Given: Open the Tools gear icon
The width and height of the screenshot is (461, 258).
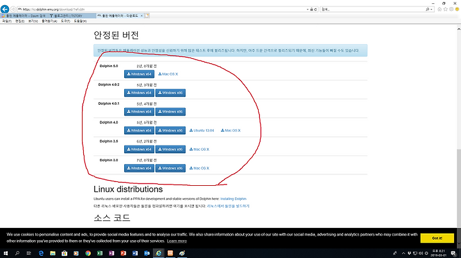Looking at the screenshot, I should point(451,10).
